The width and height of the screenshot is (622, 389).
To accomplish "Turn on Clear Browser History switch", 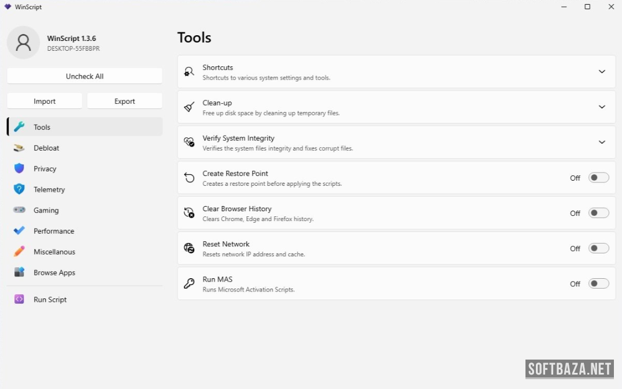I will point(598,213).
